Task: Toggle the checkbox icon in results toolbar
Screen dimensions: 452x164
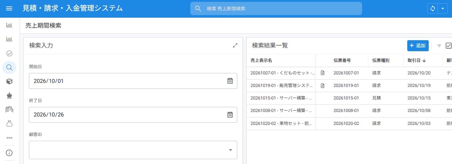Action: pos(449,46)
